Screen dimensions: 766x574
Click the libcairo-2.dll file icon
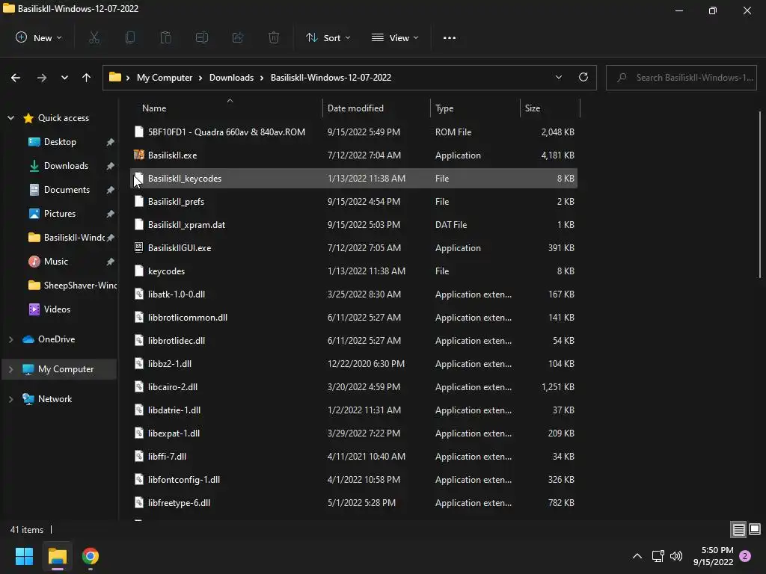[x=138, y=386]
